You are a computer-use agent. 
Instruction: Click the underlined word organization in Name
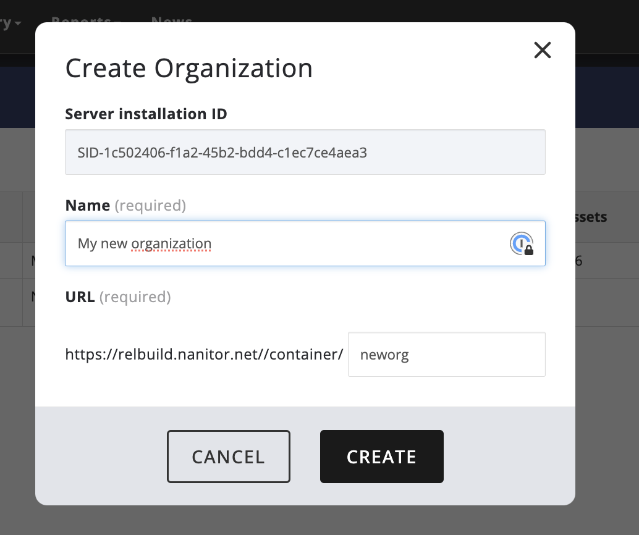171,243
